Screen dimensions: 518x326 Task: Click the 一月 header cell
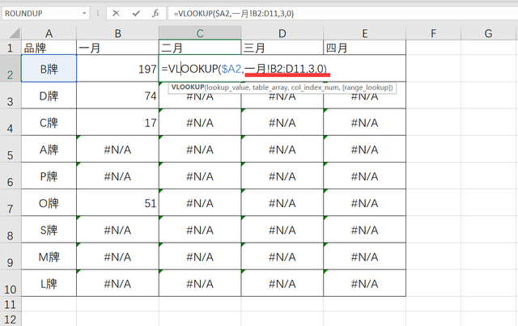click(117, 48)
